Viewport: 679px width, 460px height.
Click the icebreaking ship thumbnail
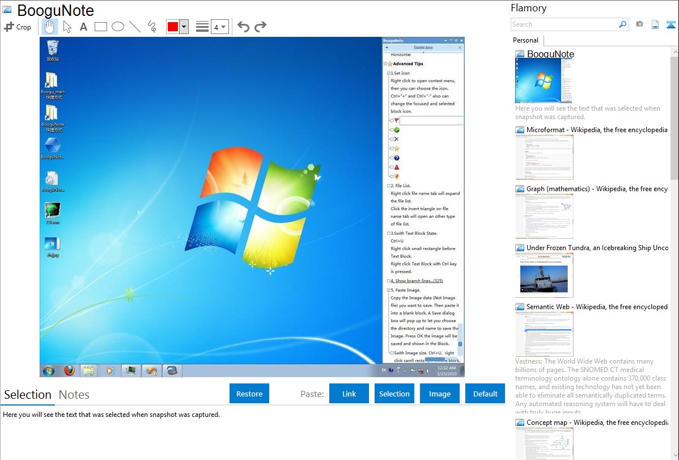tap(544, 275)
